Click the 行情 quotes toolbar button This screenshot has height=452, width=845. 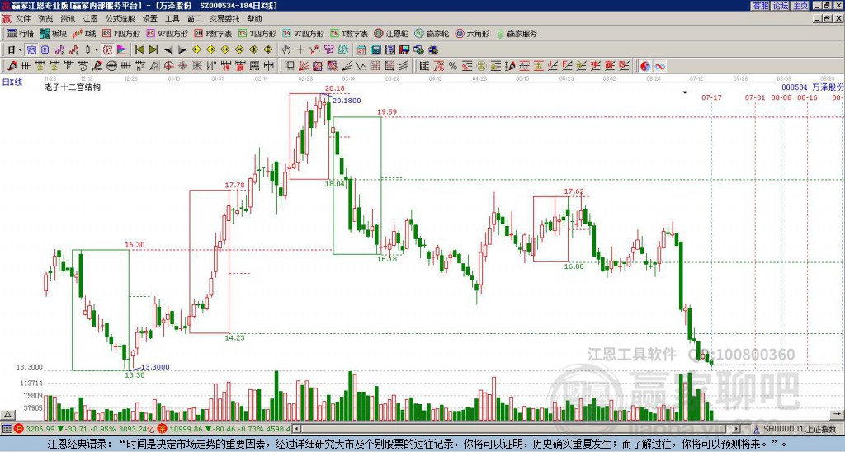21,33
